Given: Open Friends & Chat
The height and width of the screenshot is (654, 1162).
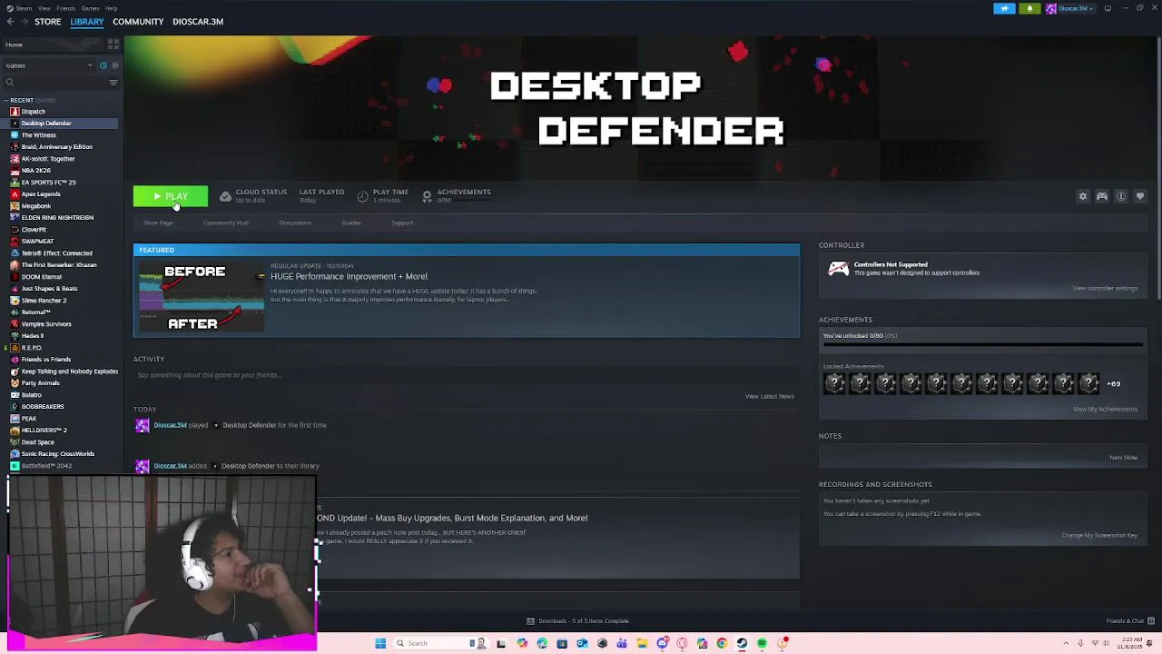Looking at the screenshot, I should [x=1130, y=621].
